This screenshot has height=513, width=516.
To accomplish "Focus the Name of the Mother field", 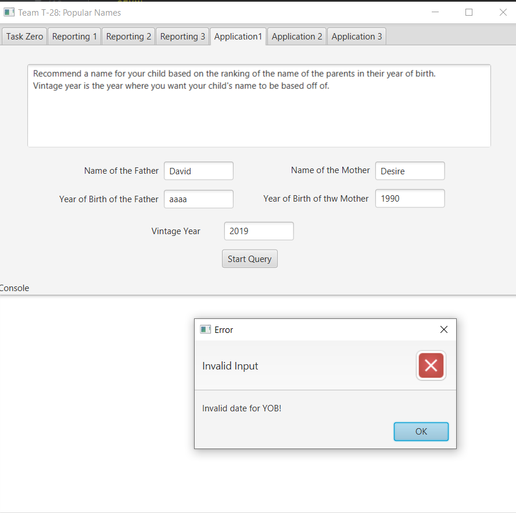I will point(410,171).
